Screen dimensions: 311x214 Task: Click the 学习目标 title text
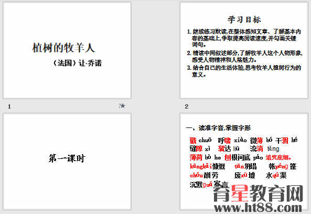(x=244, y=19)
